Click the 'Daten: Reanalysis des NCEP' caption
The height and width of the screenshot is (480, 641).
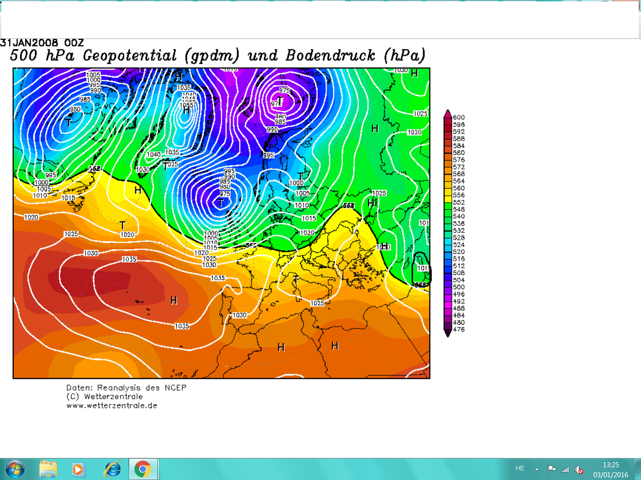tap(126, 388)
